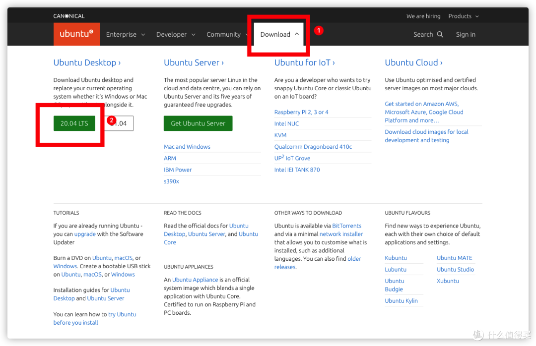Open the Ubuntu Appliance link
The image size is (536, 346).
195,280
